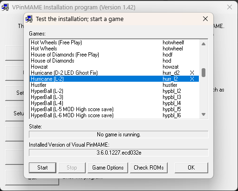Select HyperBall (L-6 MOD High score save)
This screenshot has width=238, height=191.
[x=114, y=115]
